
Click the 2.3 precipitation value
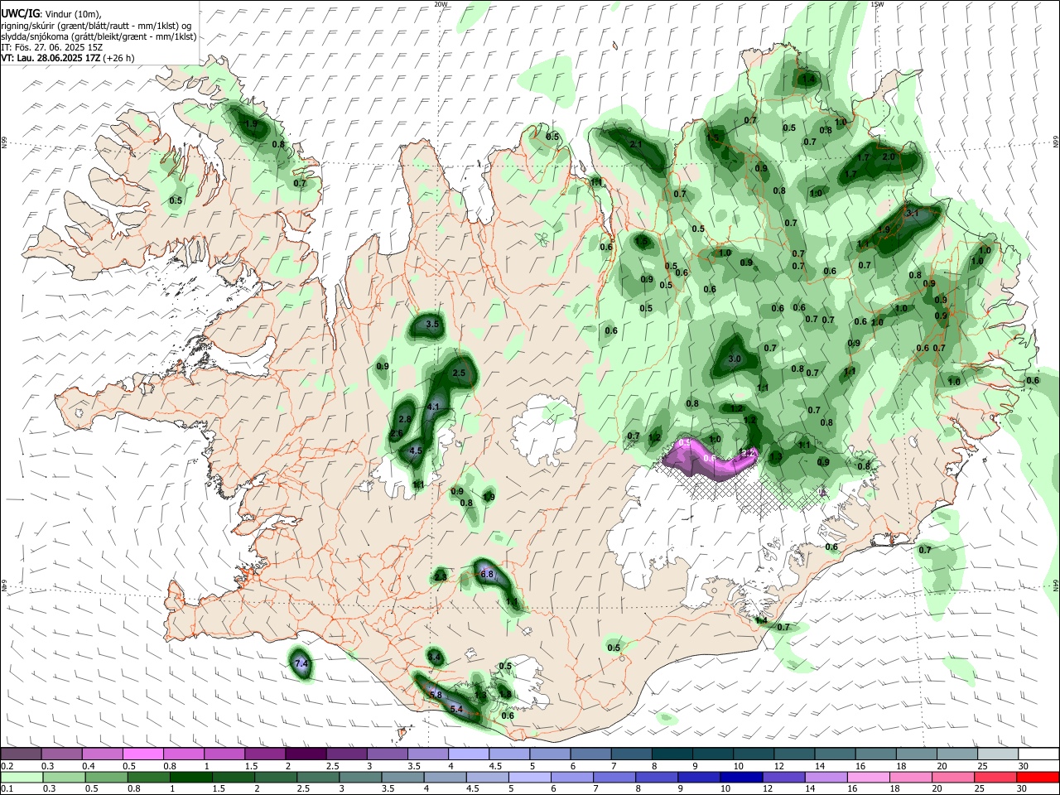tap(441, 576)
